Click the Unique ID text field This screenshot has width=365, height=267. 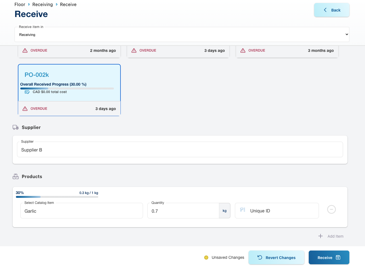click(283, 211)
